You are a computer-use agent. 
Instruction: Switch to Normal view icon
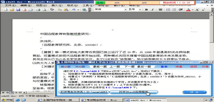[3, 93]
